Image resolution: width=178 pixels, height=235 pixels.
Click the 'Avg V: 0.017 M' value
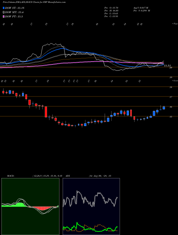[141, 8]
